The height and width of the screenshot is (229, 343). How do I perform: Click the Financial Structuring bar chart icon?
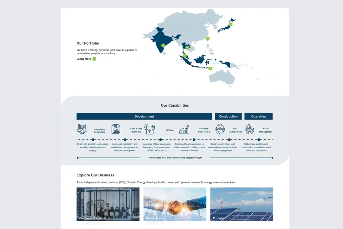click(184, 129)
